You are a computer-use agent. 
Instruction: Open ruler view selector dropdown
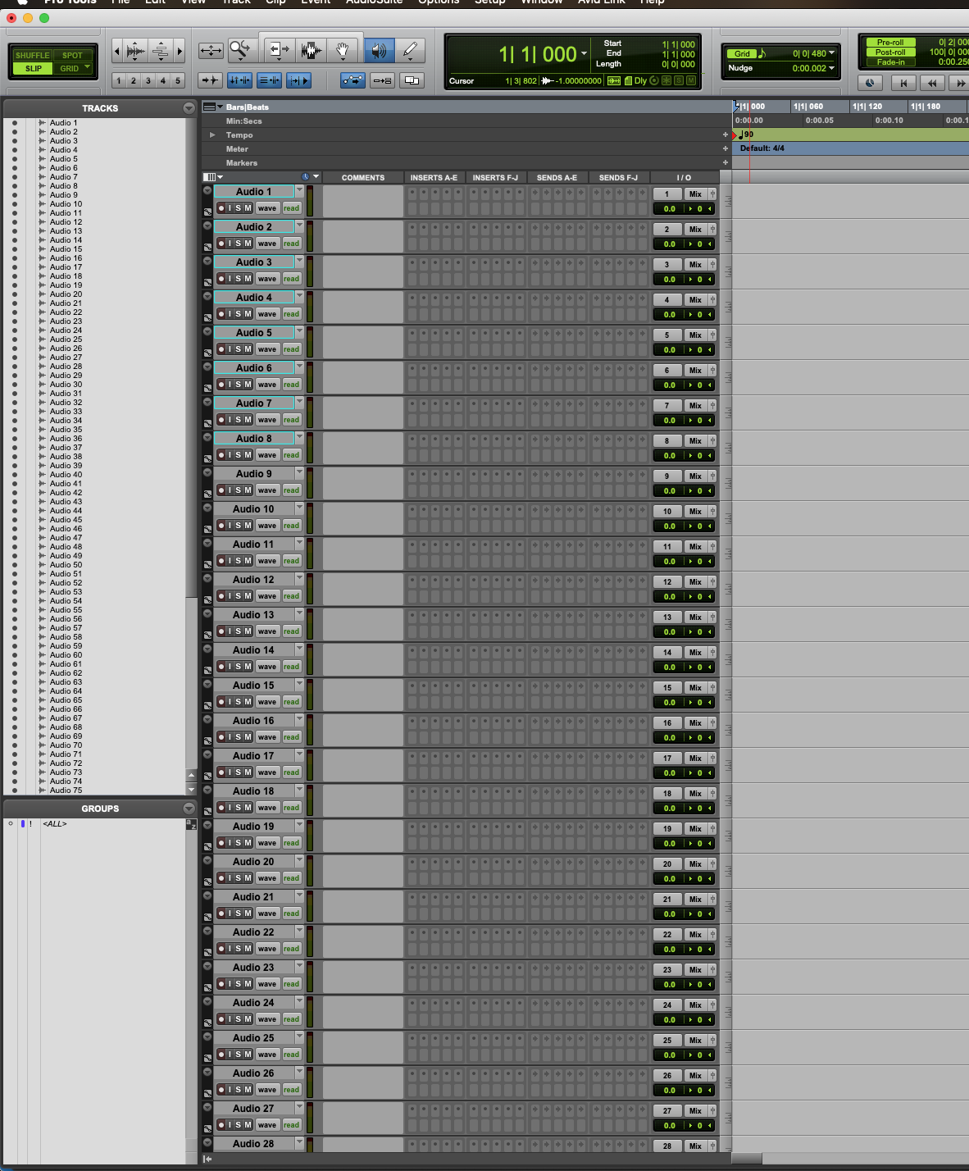coord(213,107)
